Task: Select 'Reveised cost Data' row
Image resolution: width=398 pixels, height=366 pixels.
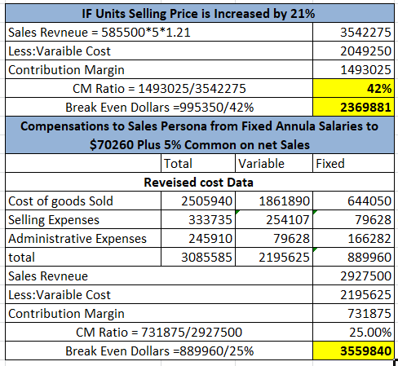Action: coord(200,182)
